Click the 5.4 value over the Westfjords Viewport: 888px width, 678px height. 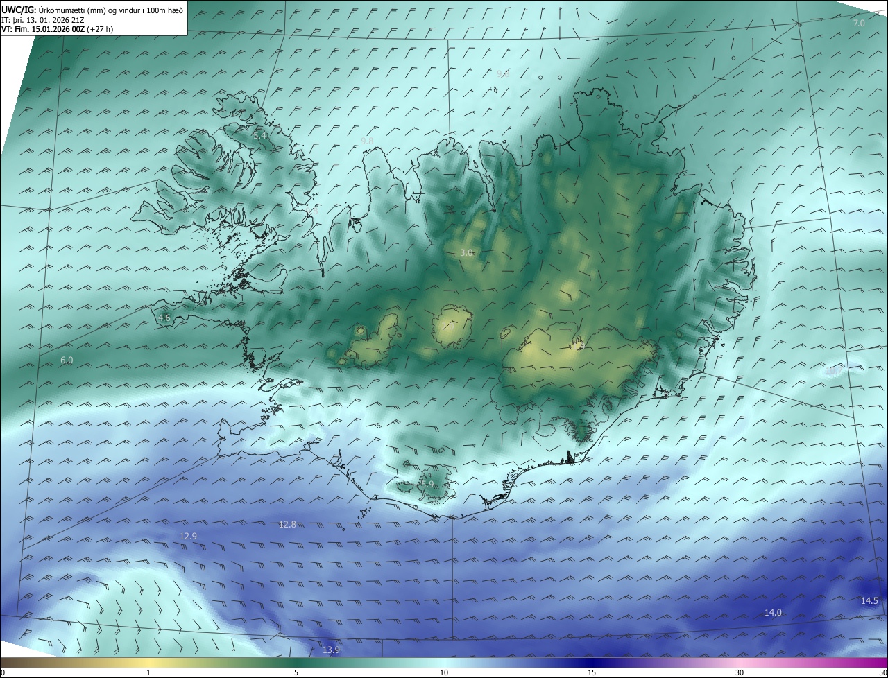[x=259, y=136]
